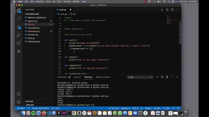The height and width of the screenshot is (117, 209).
Task: Open hello.py in explorer
Action: tap(31, 38)
